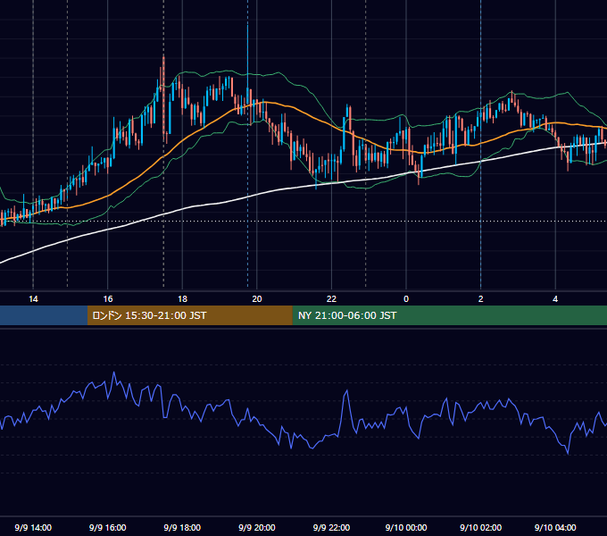Click the 9/9 16:00 time label

(x=108, y=527)
